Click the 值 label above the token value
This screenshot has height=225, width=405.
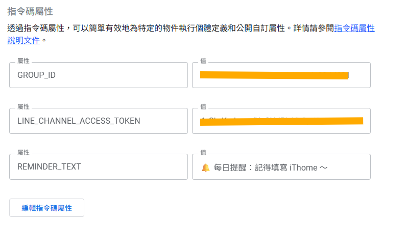[203, 106]
